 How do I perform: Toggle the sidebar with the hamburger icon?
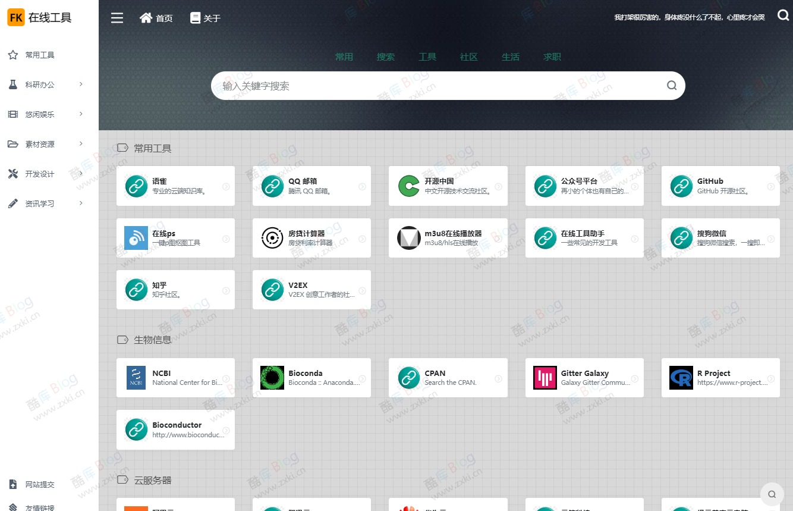click(117, 18)
